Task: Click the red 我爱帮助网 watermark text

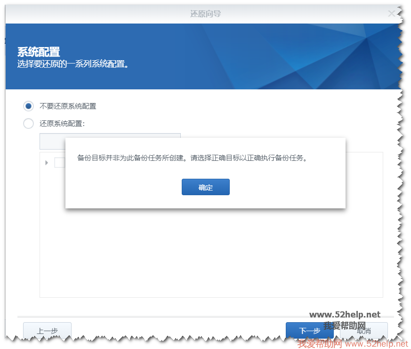Action: 319,344
